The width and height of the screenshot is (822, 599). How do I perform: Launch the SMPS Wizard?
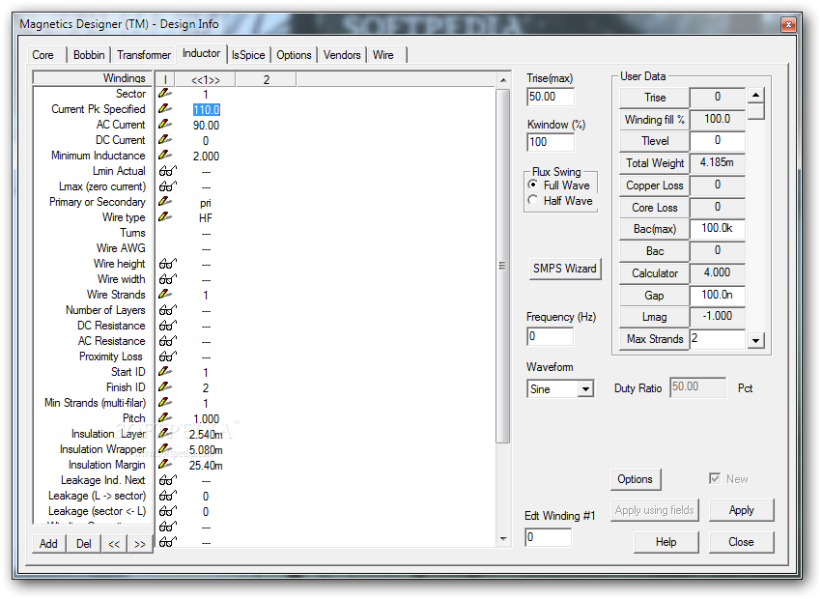point(565,269)
